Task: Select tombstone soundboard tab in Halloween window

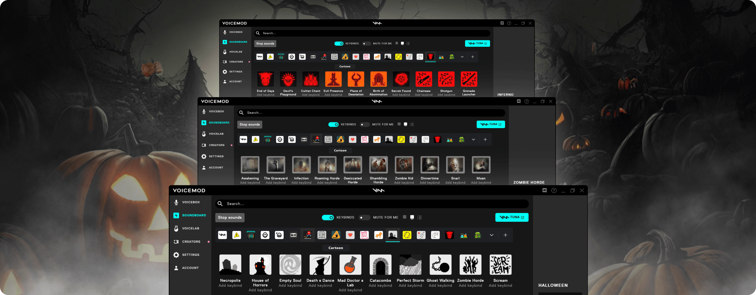Action: [393, 235]
